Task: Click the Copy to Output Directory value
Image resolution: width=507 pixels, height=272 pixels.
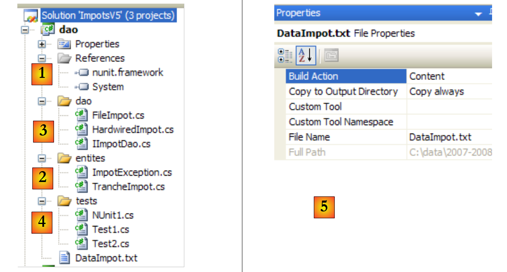Action: tap(436, 92)
